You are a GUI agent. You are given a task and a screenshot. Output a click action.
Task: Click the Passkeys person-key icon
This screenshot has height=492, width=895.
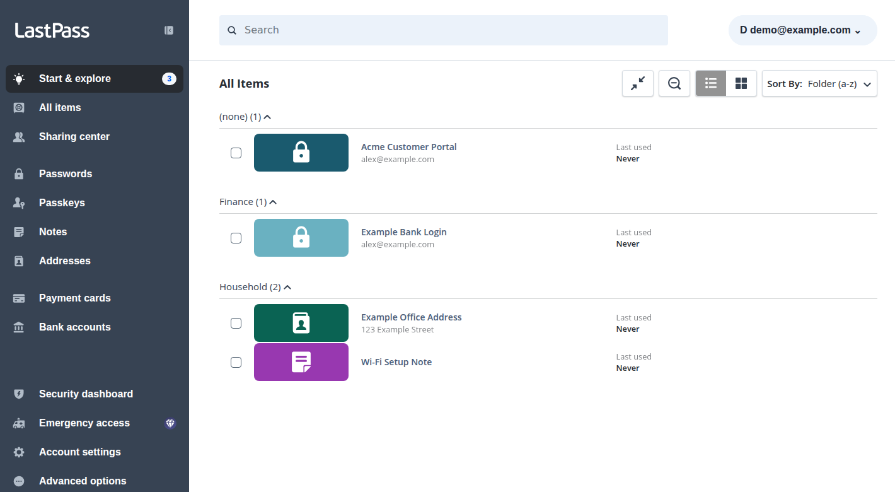19,203
